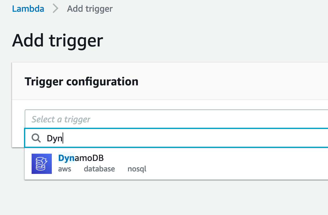The image size is (328, 215).
Task: Expand the trigger selection combo box
Action: point(126,119)
